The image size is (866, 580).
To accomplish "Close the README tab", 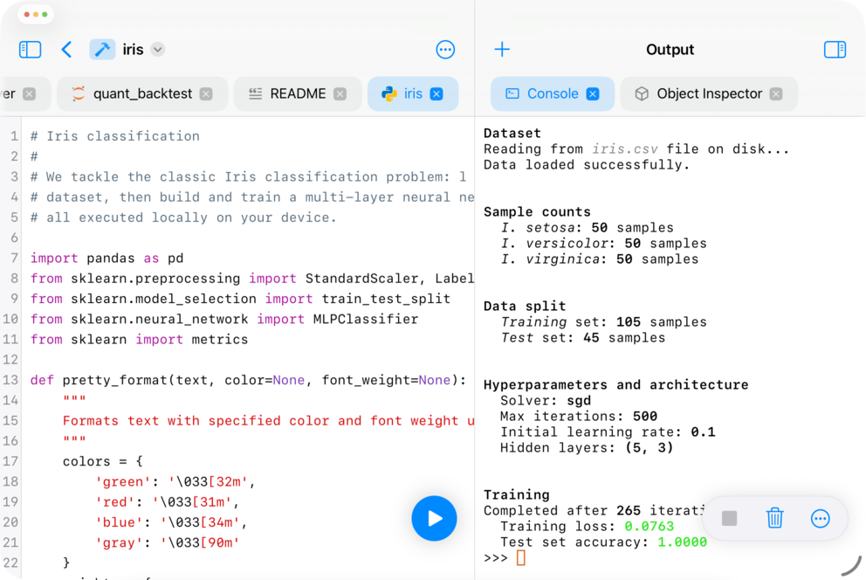I will (x=340, y=94).
